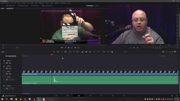The height and width of the screenshot is (101, 180).
Task: Select the Dynamic trim mode tool
Action: (x=62, y=52)
